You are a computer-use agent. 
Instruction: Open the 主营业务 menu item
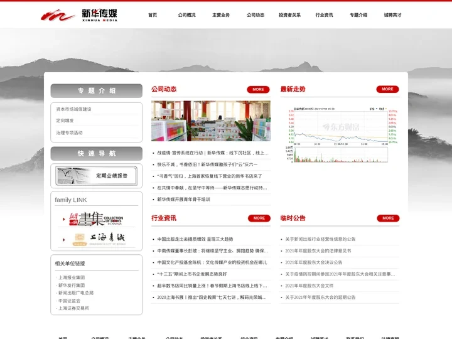pyautogui.click(x=221, y=15)
